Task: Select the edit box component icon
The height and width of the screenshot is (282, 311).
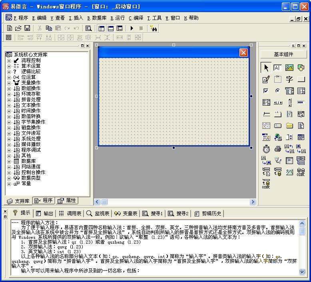Action: (266, 79)
